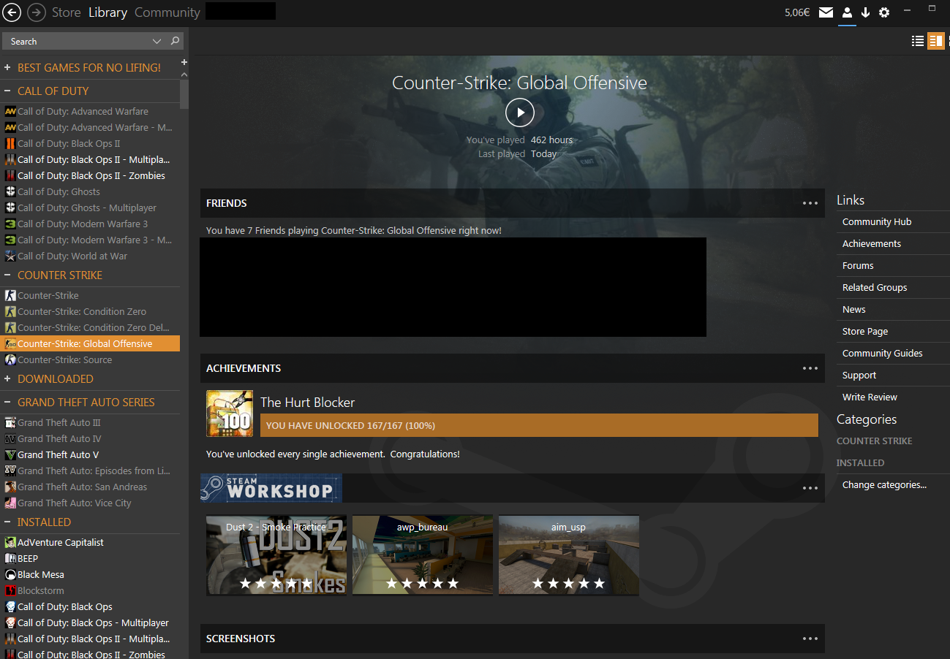Click Counter-Strike: Source game icon
Viewport: 950px width, 659px height.
(x=10, y=360)
